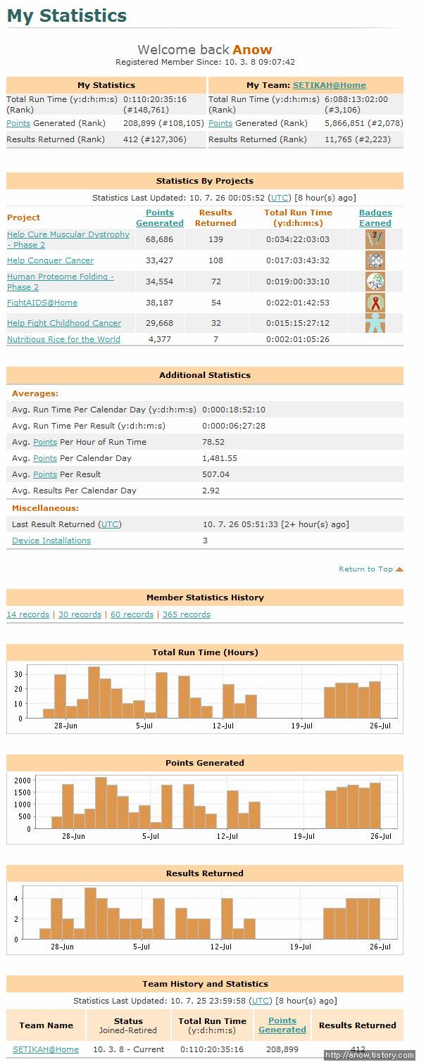The width and height of the screenshot is (426, 1062).
Task: Click the Help Cure Muscular Dystrophy badge icon
Action: click(x=375, y=239)
